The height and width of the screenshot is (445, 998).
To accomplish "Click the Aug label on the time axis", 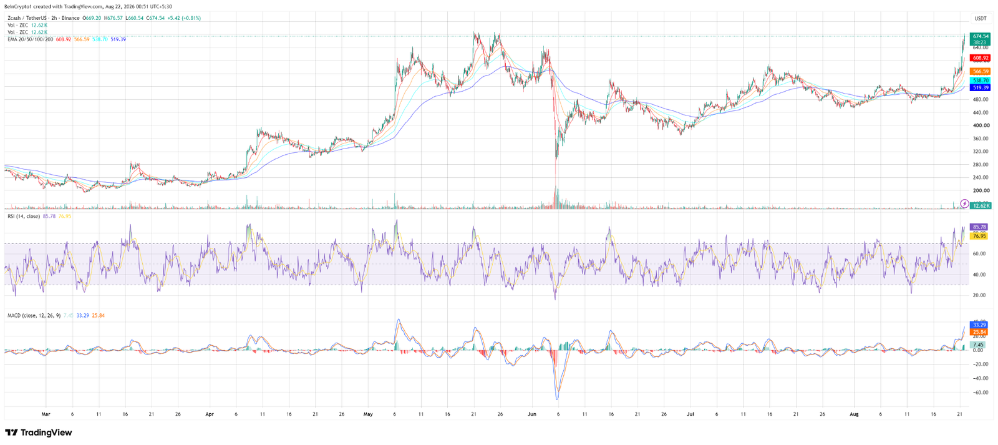I will tap(854, 414).
